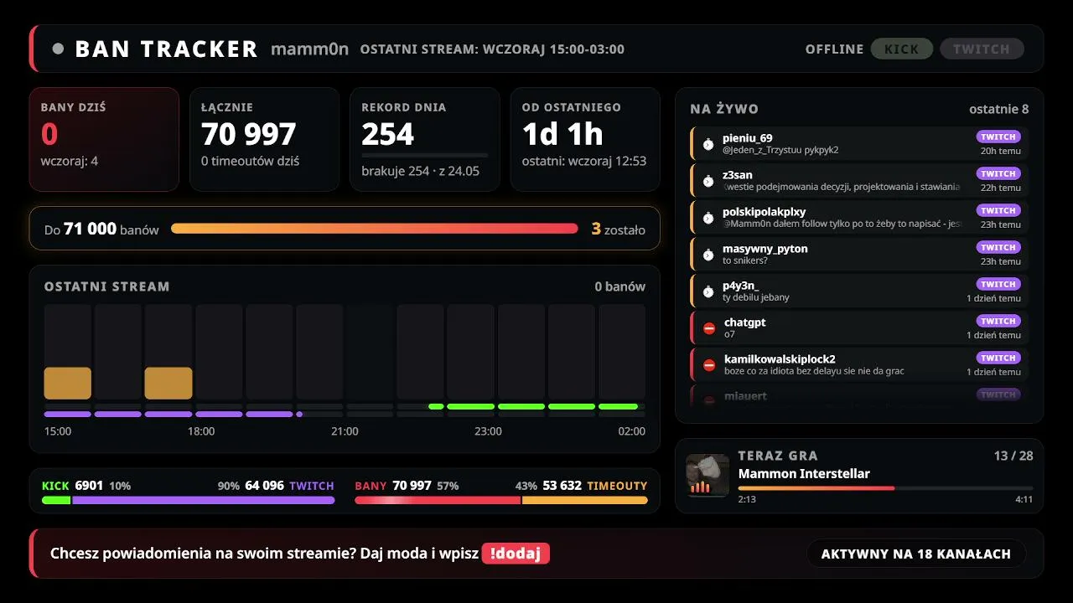The image size is (1073, 603).
Task: Click the stopwatch icon beside p4y3n_
Action: pyautogui.click(x=708, y=291)
